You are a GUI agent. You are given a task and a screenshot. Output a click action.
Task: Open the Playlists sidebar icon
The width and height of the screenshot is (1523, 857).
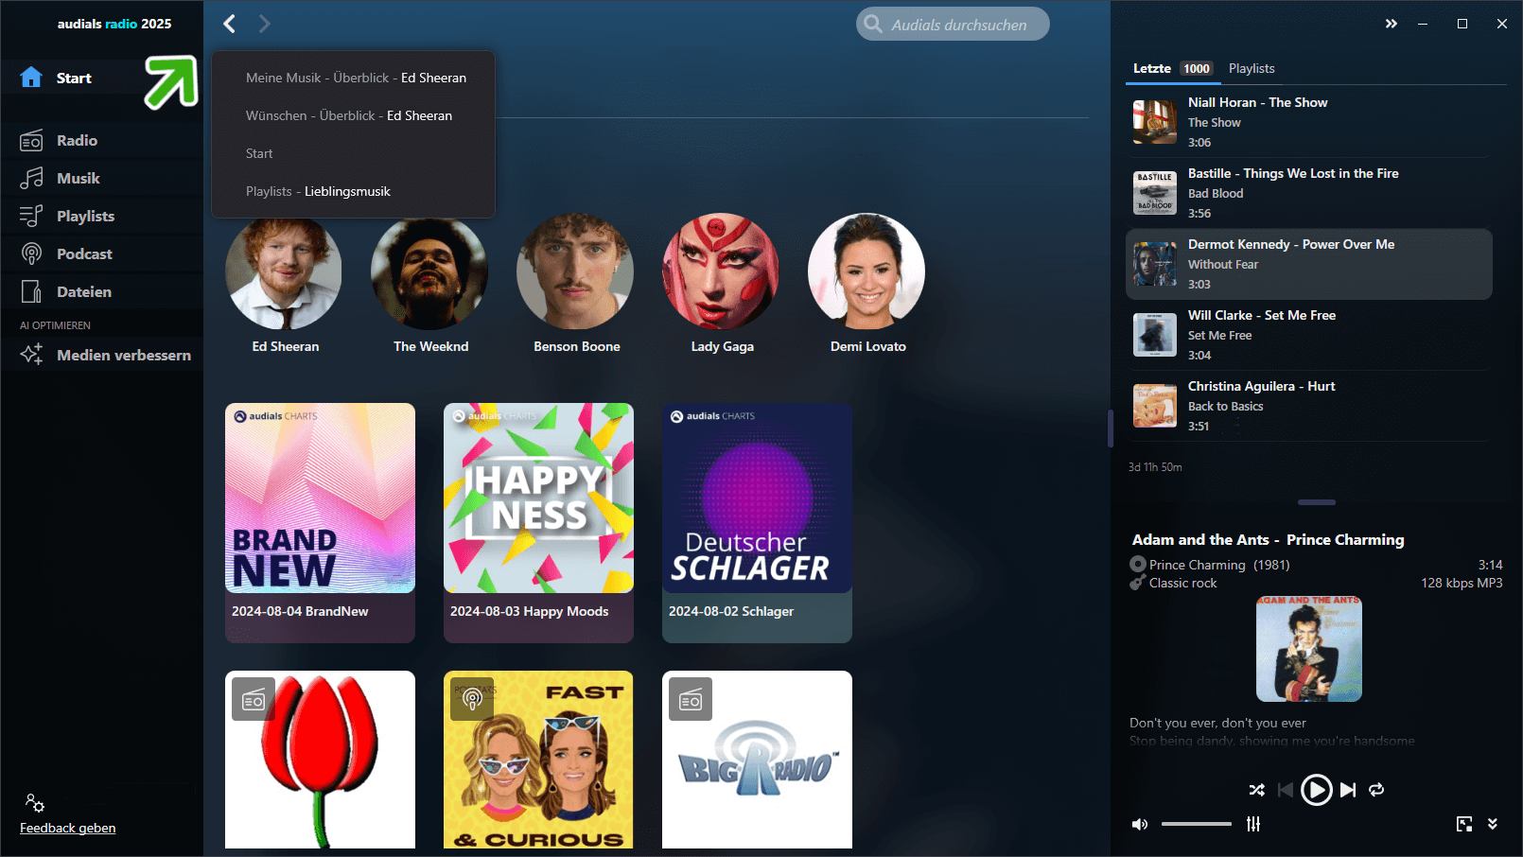(31, 216)
